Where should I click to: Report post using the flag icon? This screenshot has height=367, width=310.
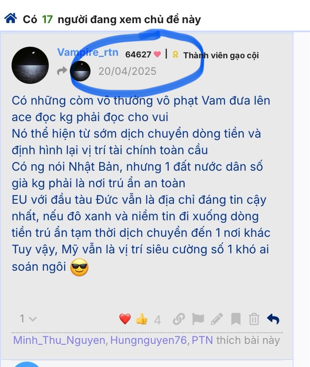pyautogui.click(x=198, y=319)
